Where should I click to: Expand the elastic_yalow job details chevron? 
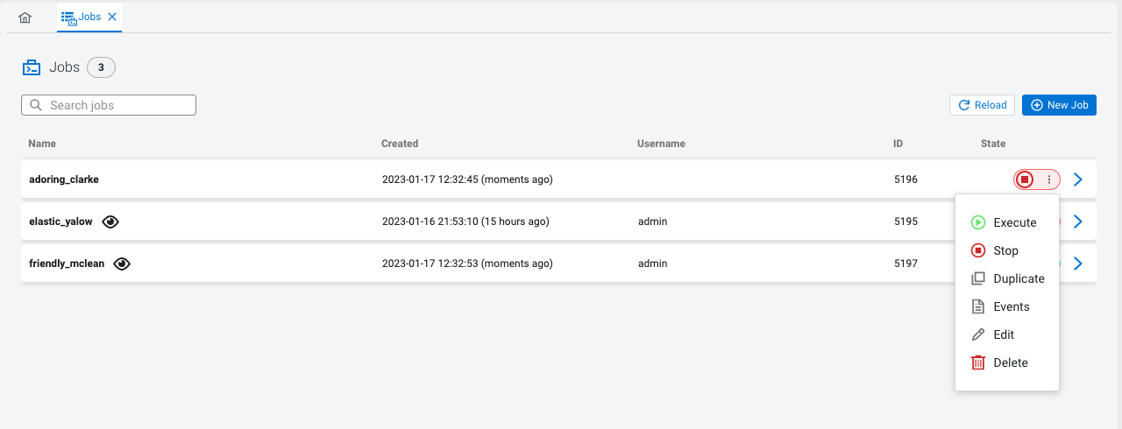(x=1078, y=222)
